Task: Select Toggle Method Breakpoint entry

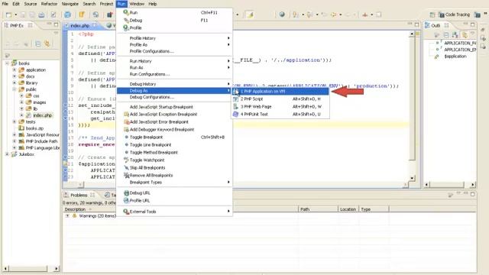Action: coord(174,153)
